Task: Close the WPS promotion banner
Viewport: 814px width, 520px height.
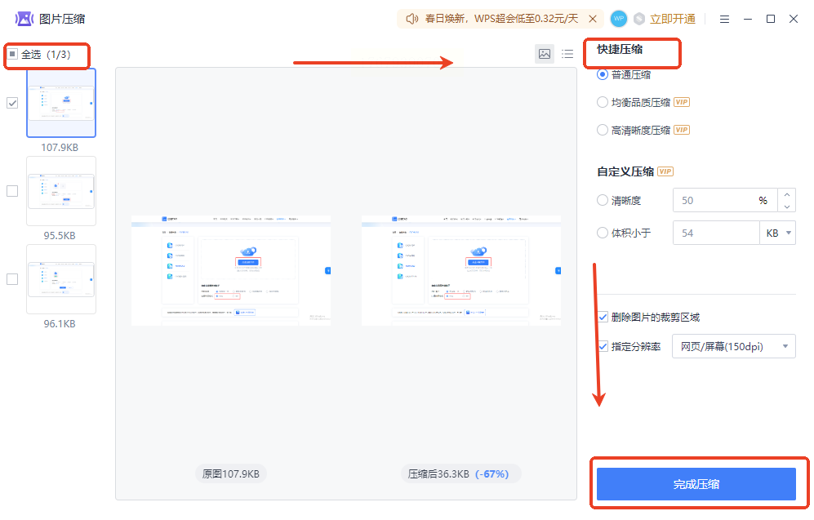Action: coord(592,20)
